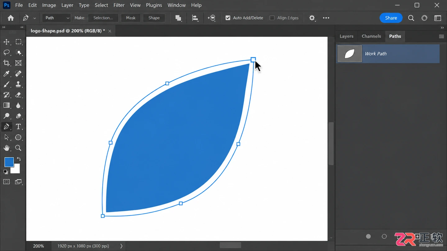
Task: Enable the Align Edges checkbox
Action: (272, 18)
